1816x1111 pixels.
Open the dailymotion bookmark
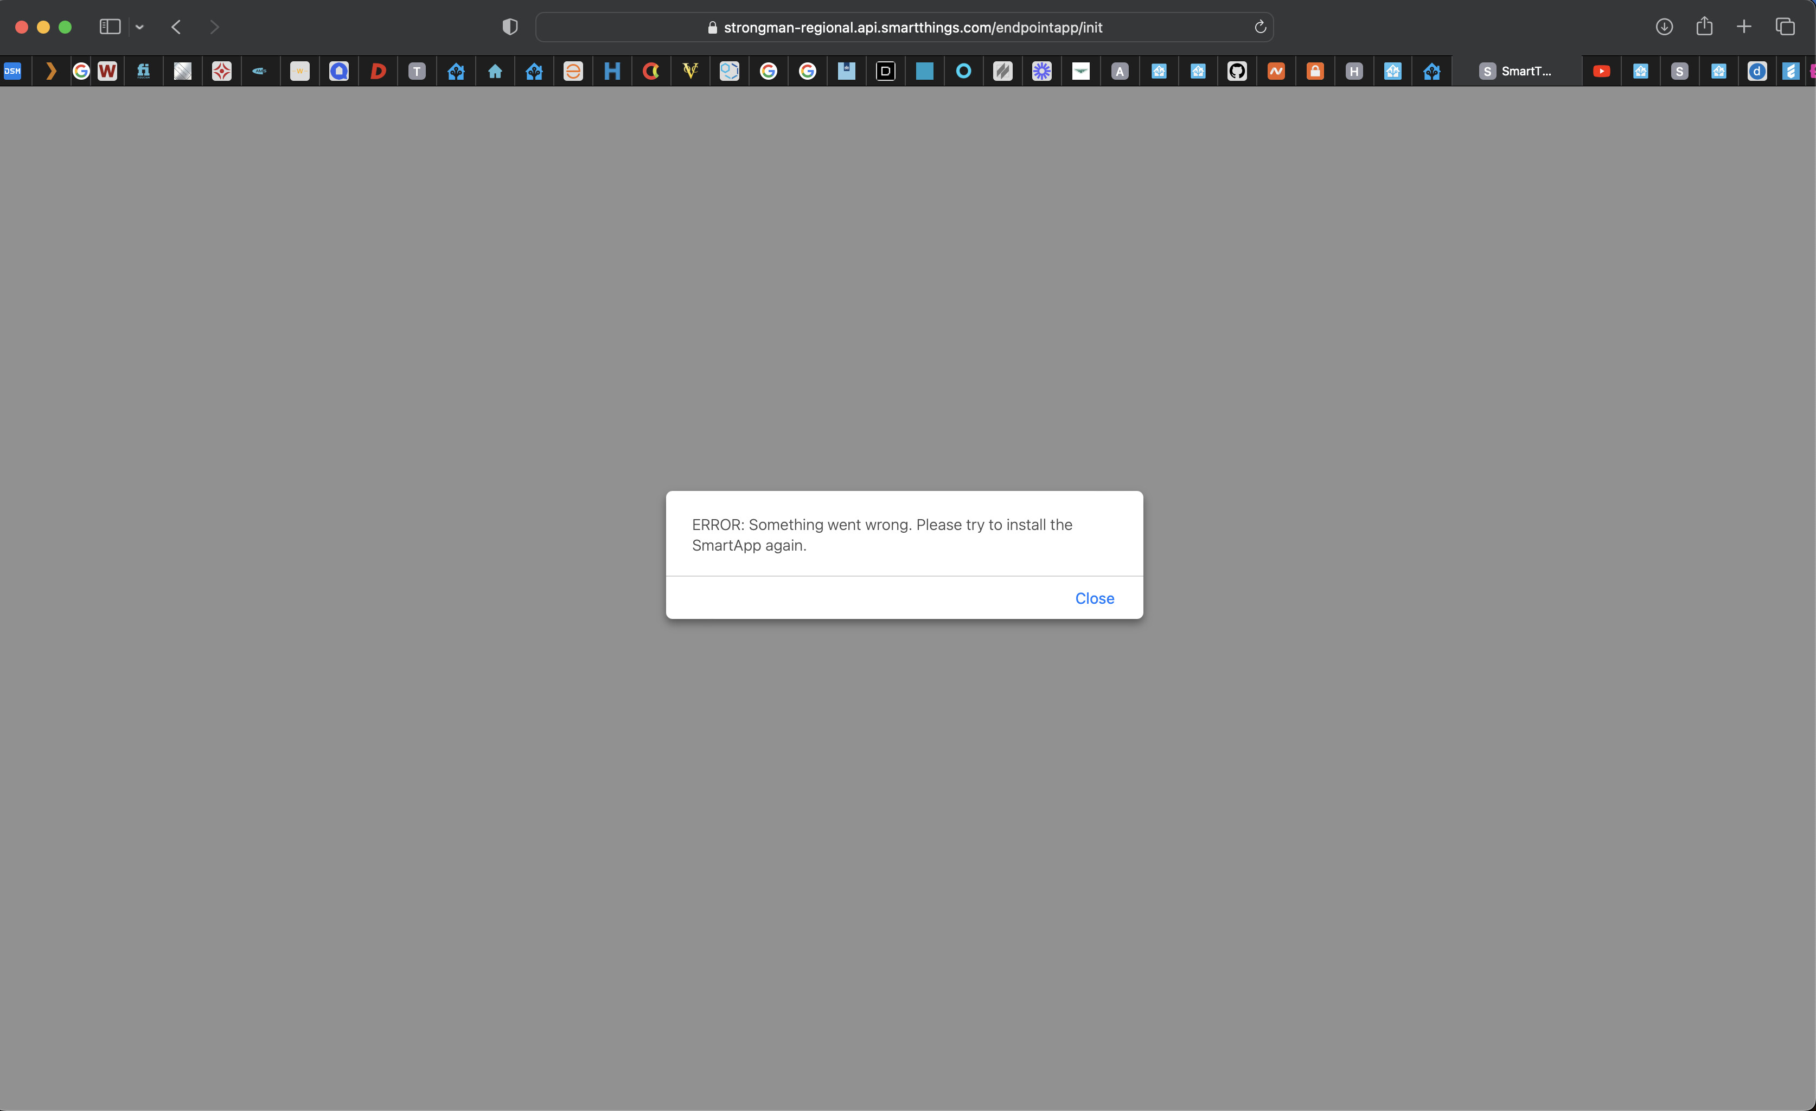coord(1758,71)
